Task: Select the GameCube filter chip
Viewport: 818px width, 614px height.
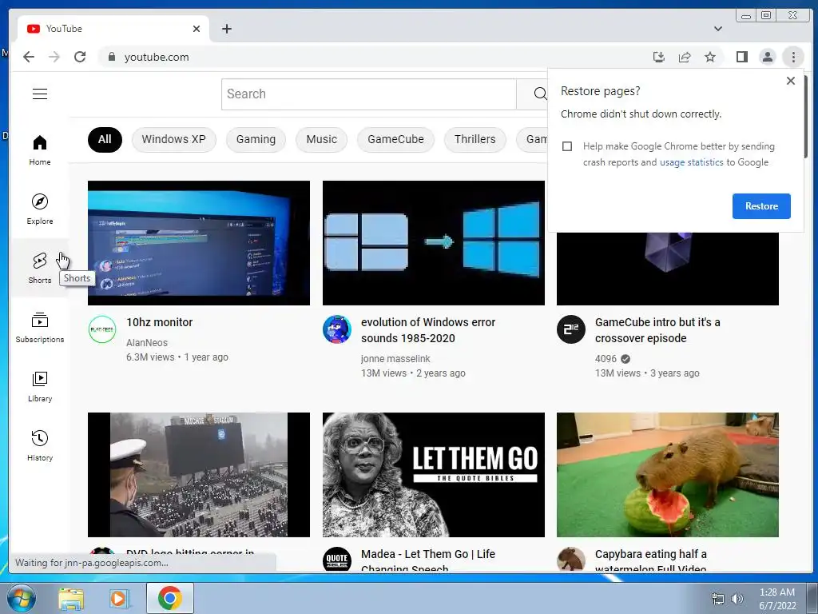Action: (395, 140)
